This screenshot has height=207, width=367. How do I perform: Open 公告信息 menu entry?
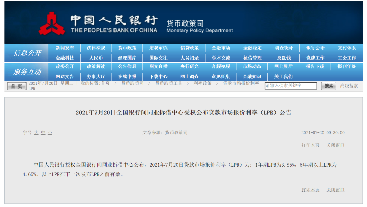[127, 67]
